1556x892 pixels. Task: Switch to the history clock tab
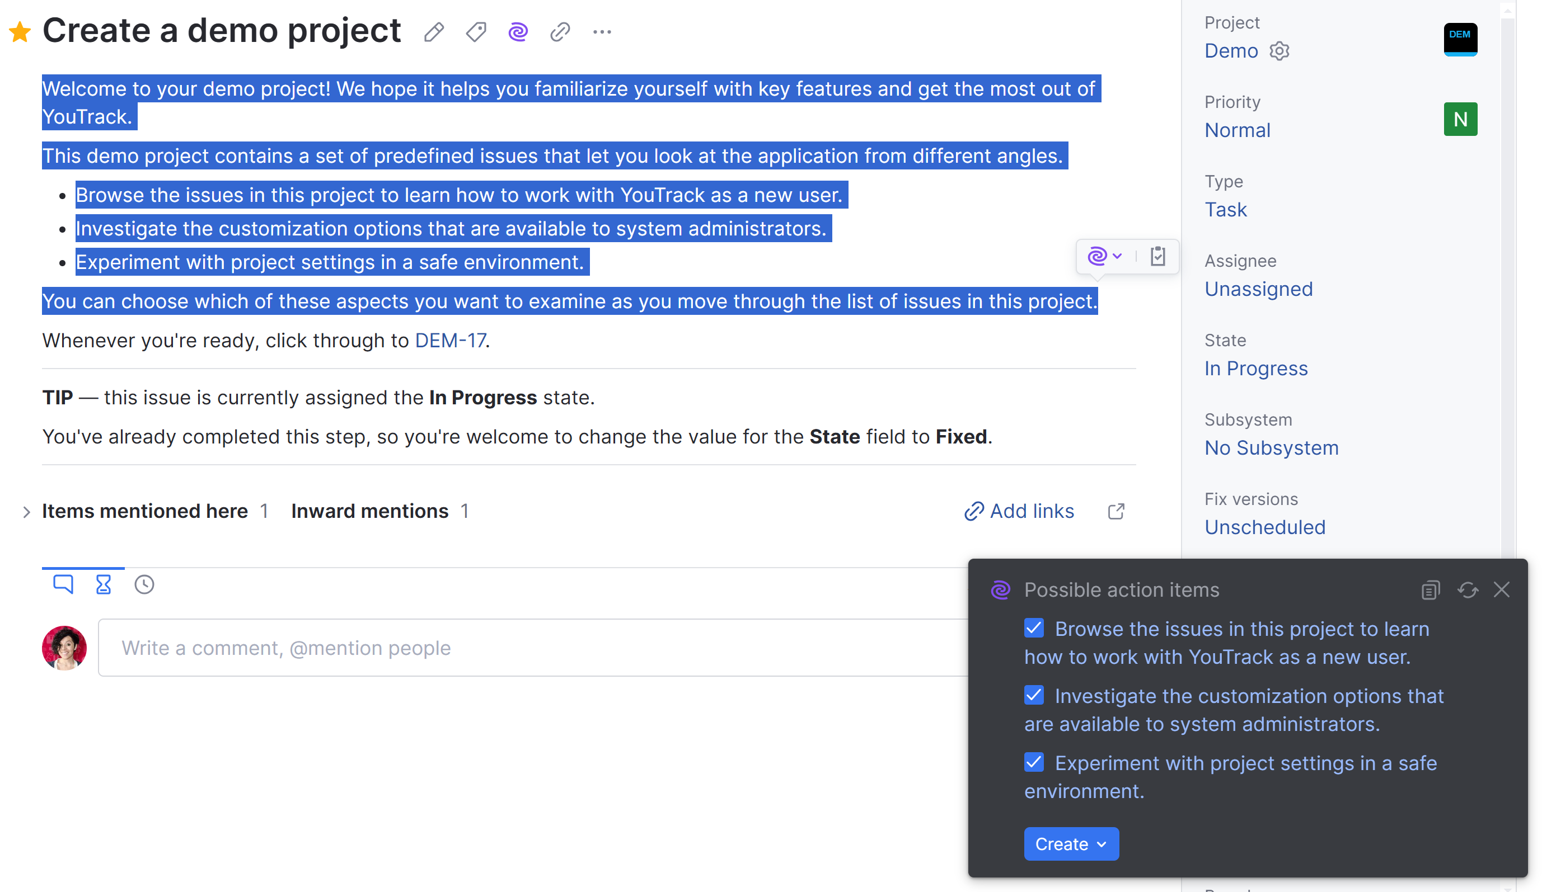[144, 584]
